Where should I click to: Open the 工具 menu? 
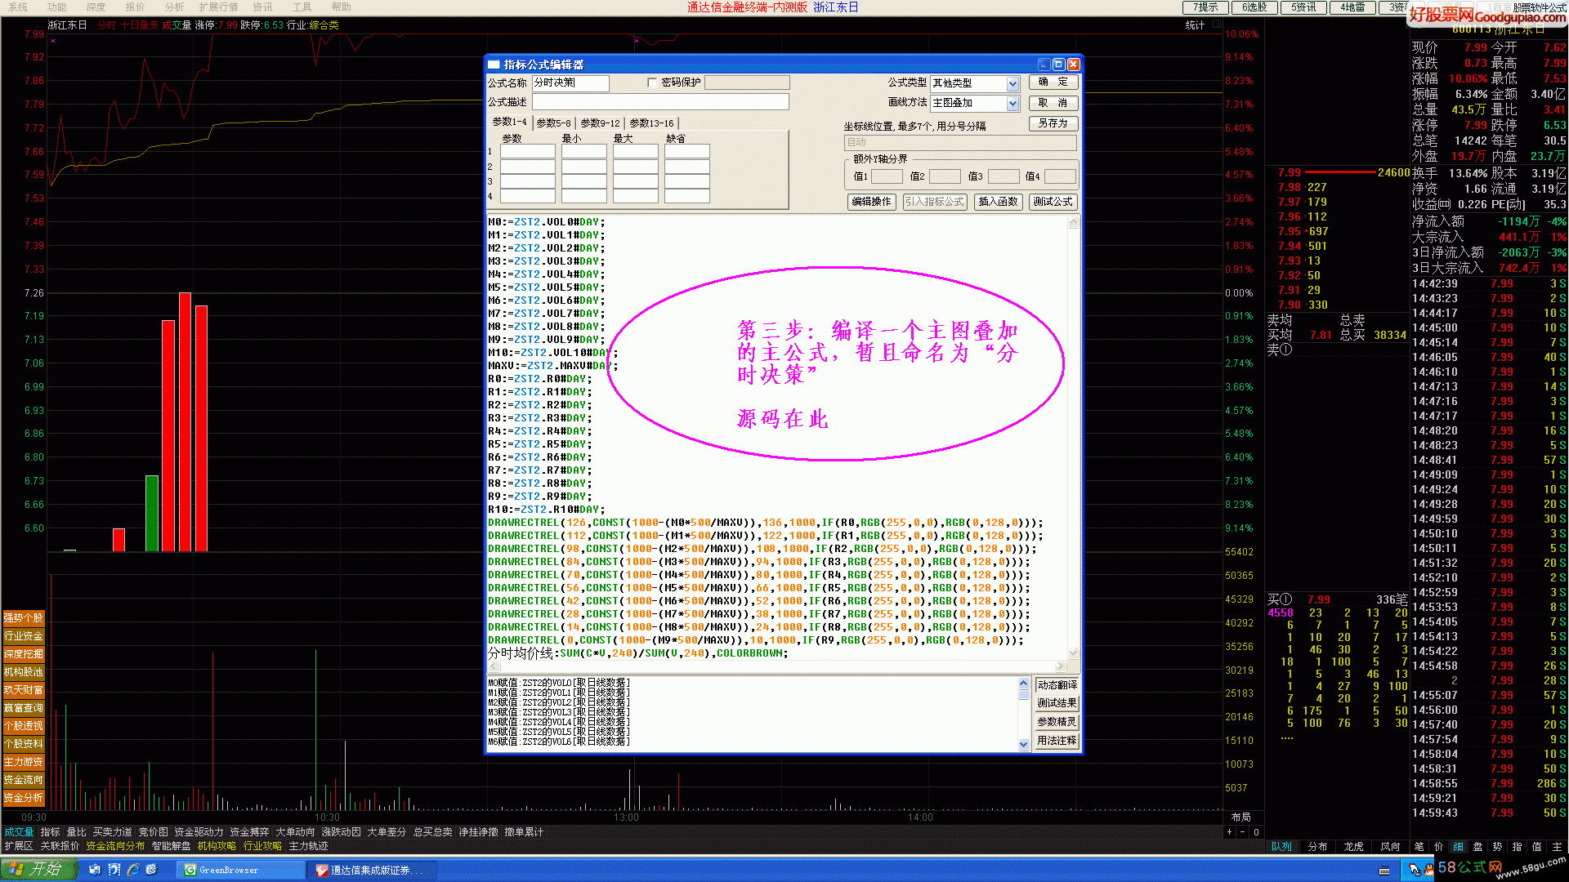302,7
